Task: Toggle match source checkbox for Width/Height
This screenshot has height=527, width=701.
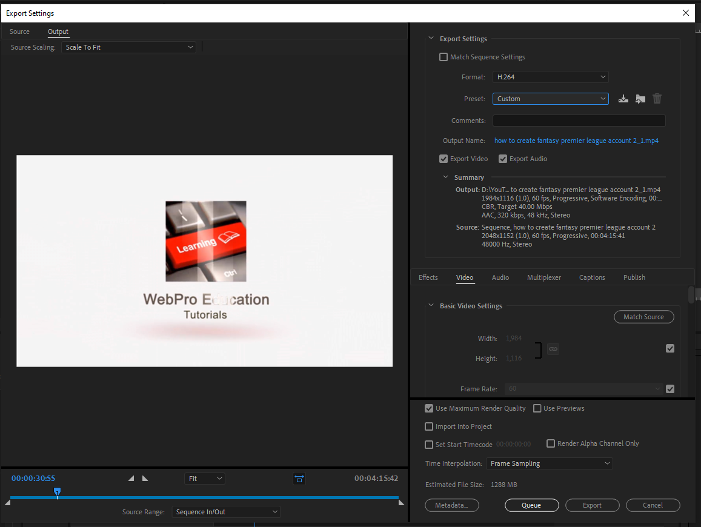Action: point(669,348)
